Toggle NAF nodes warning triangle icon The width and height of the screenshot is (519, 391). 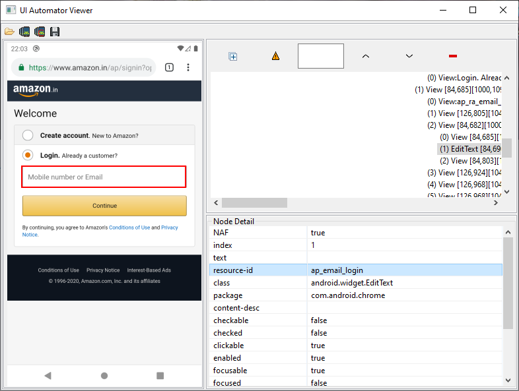pos(275,56)
